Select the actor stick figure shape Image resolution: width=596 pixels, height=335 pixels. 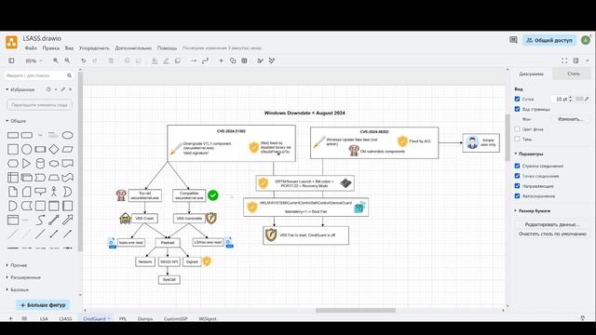[54, 192]
